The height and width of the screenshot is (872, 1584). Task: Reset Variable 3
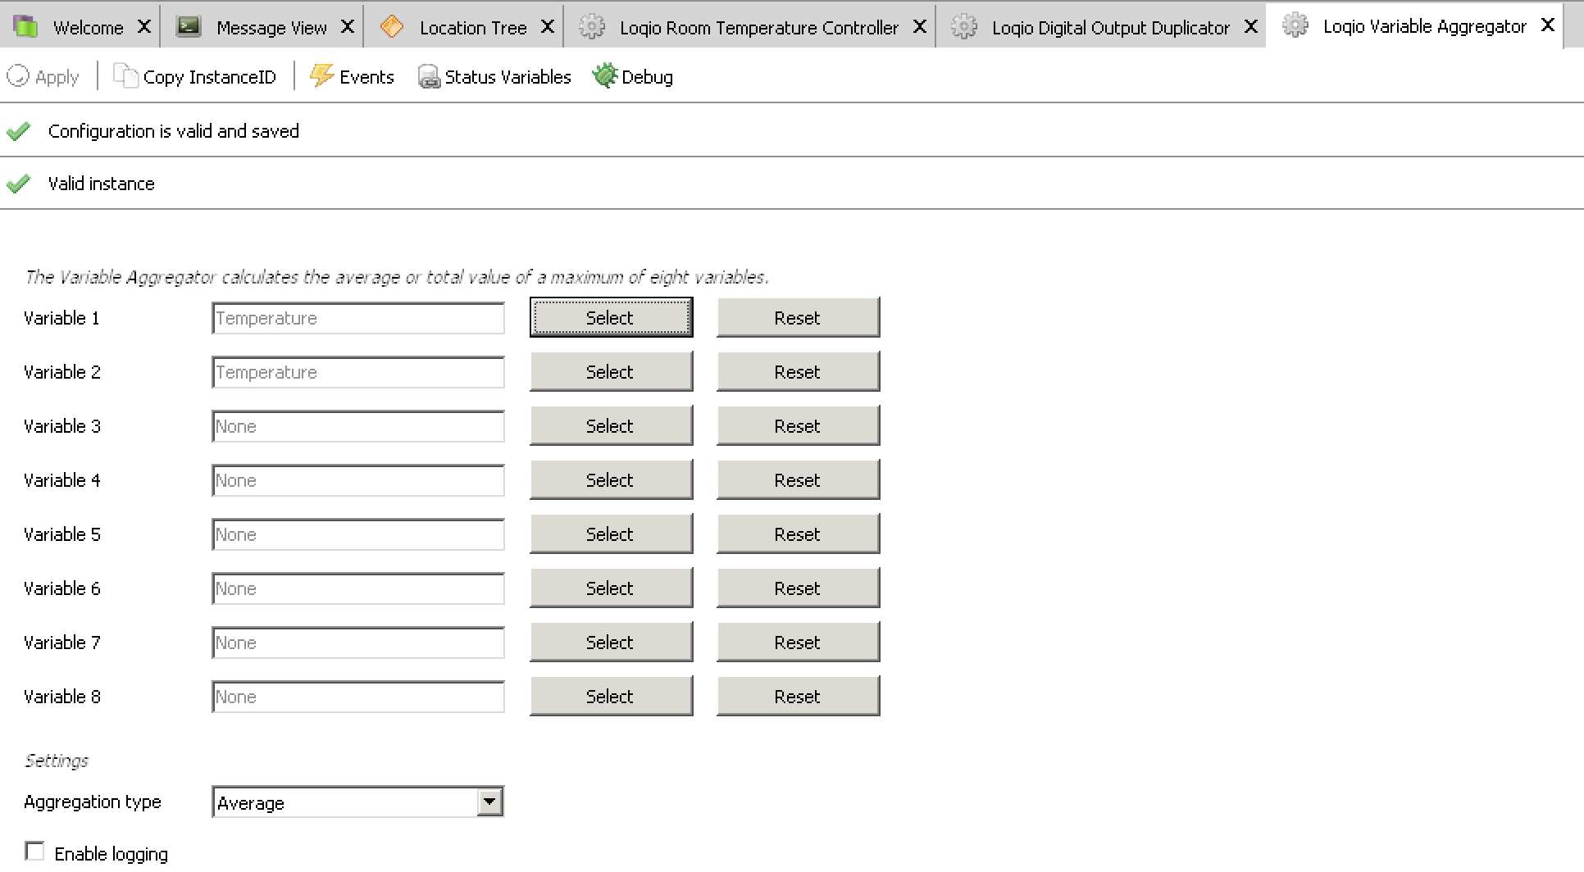[798, 425]
